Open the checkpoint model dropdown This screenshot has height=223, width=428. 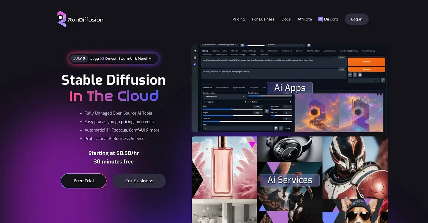(x=220, y=45)
